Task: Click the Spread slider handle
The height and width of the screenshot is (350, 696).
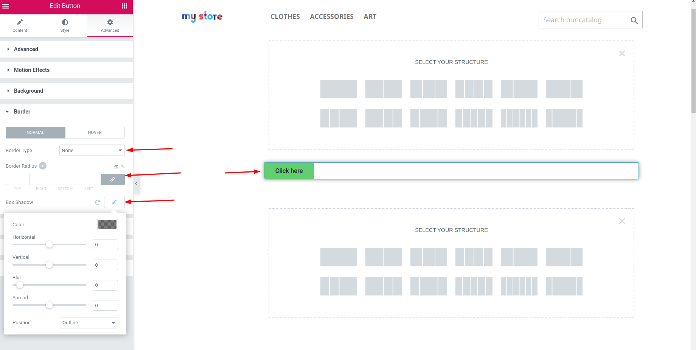Action: 49,305
